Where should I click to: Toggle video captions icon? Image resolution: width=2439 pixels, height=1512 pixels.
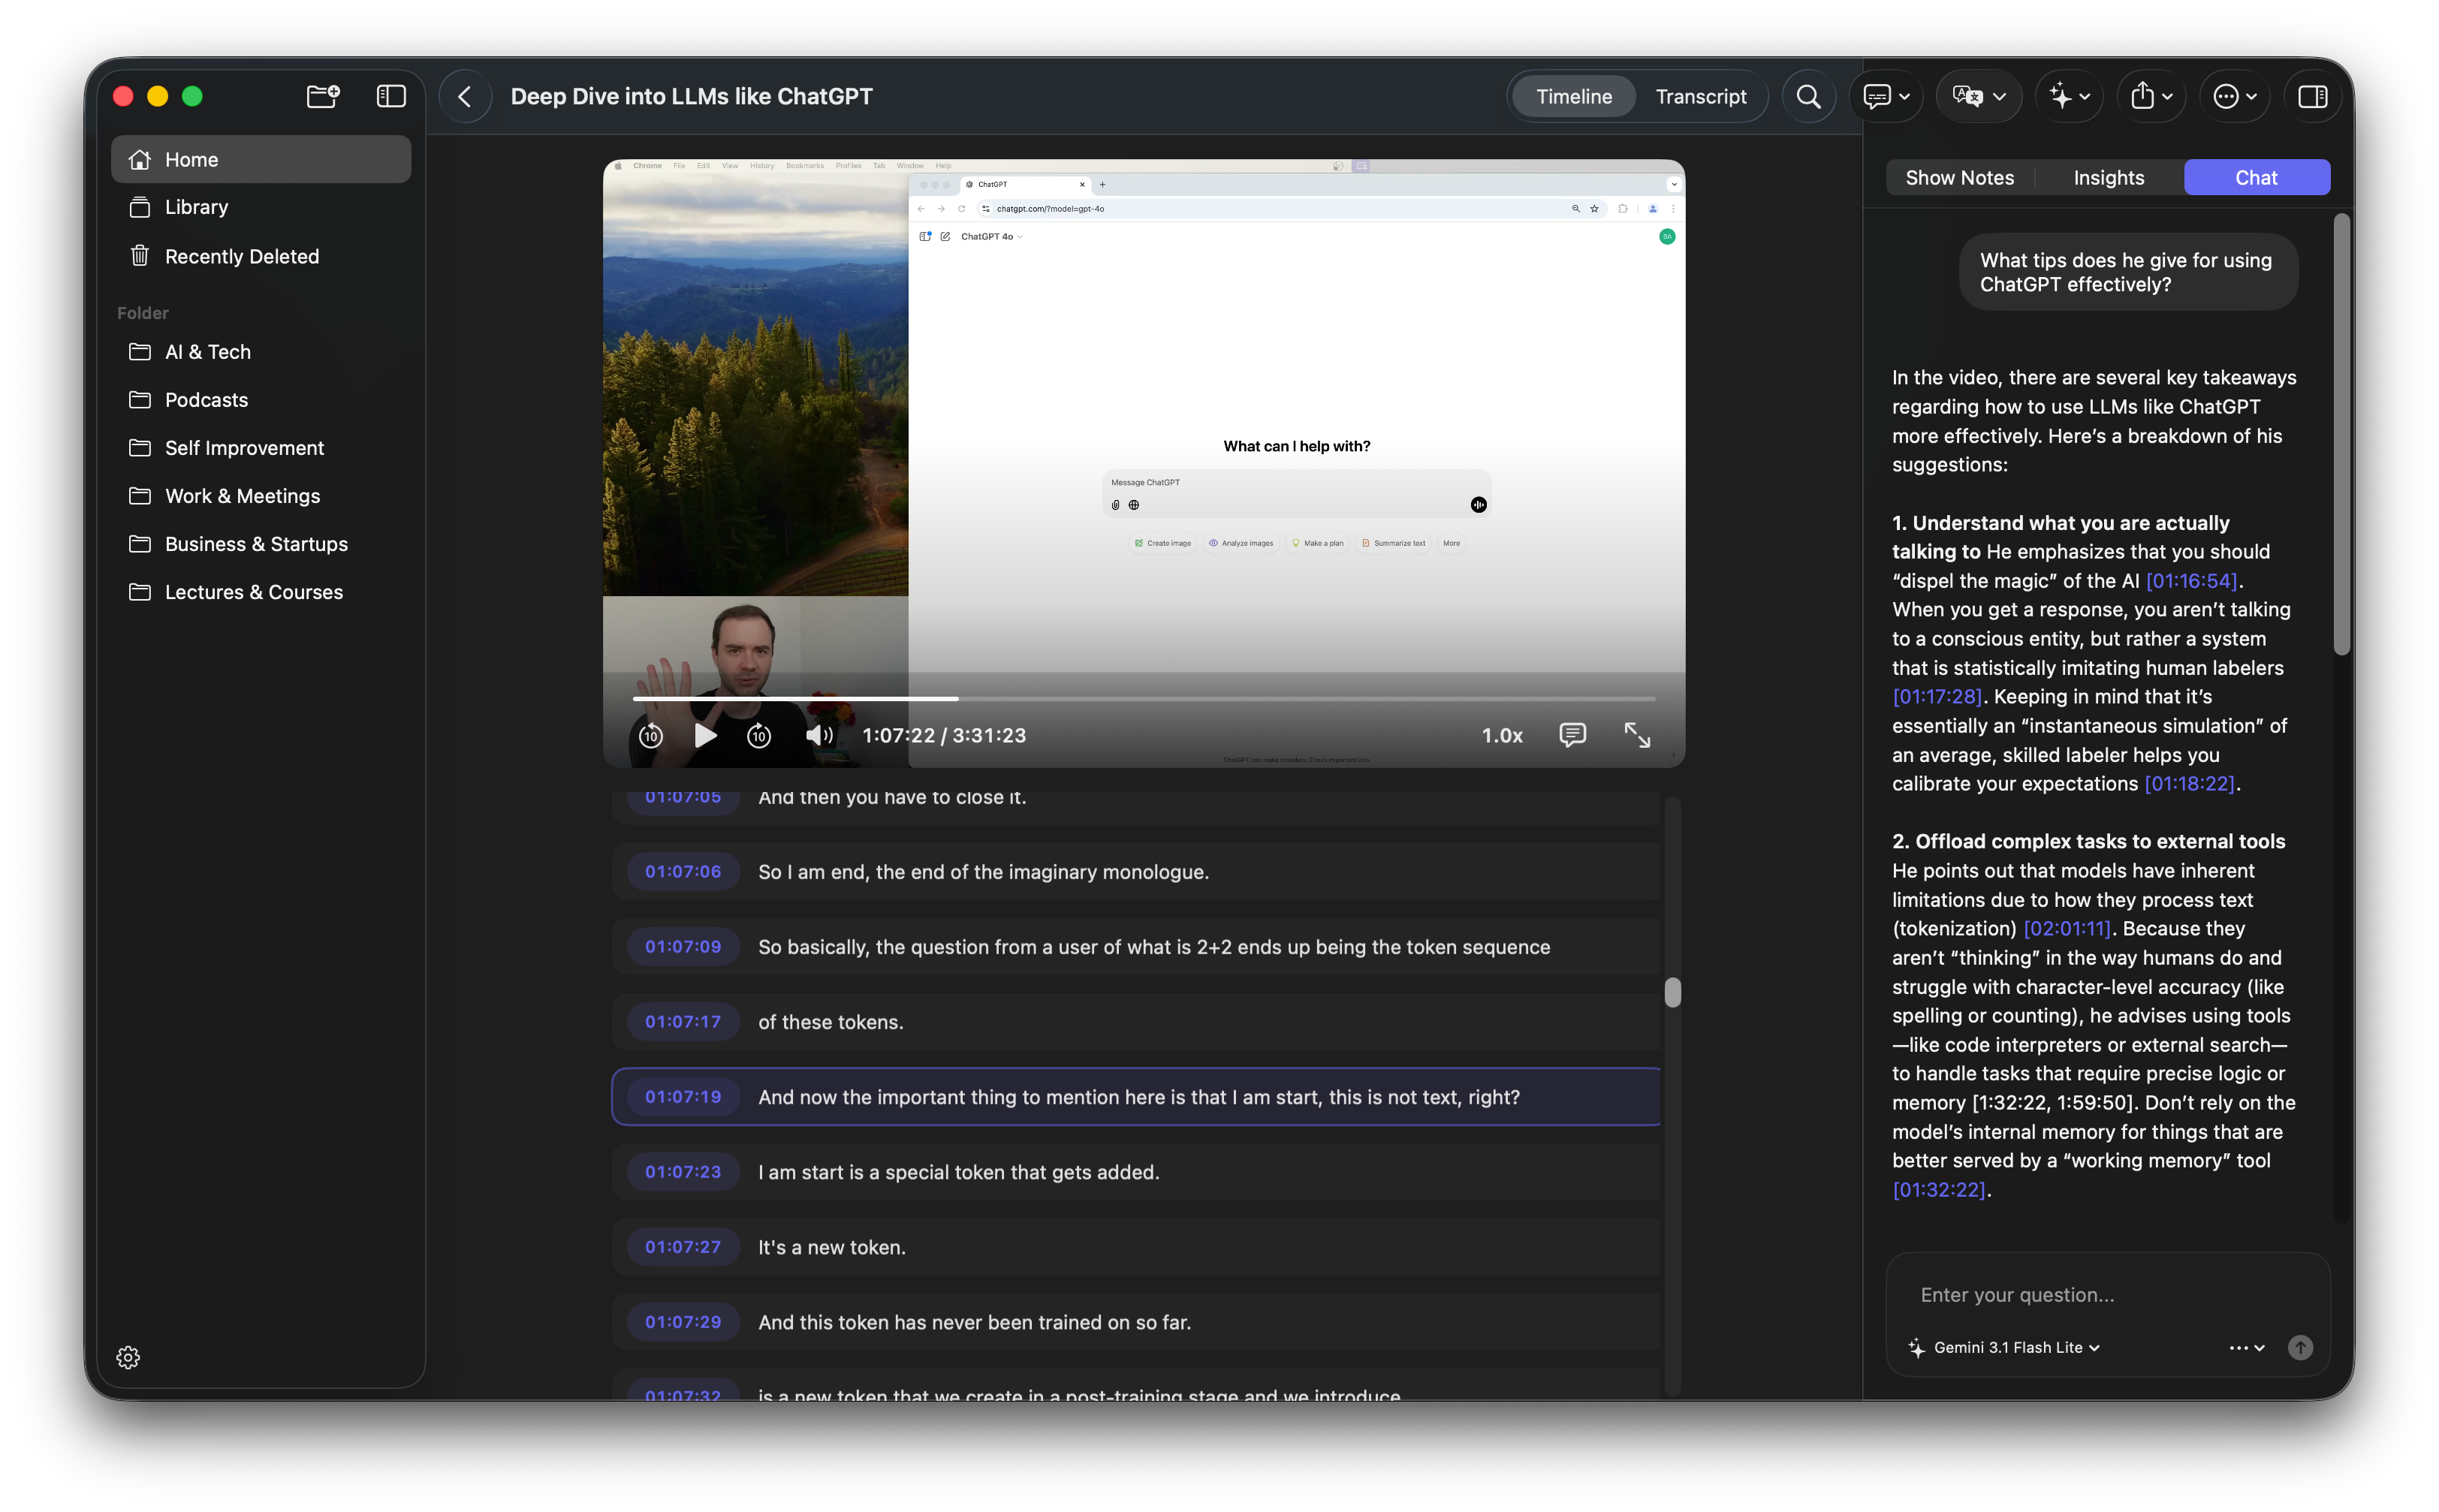[x=1572, y=735]
